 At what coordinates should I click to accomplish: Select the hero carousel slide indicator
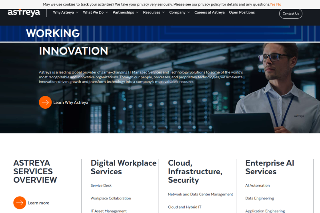click(162, 128)
